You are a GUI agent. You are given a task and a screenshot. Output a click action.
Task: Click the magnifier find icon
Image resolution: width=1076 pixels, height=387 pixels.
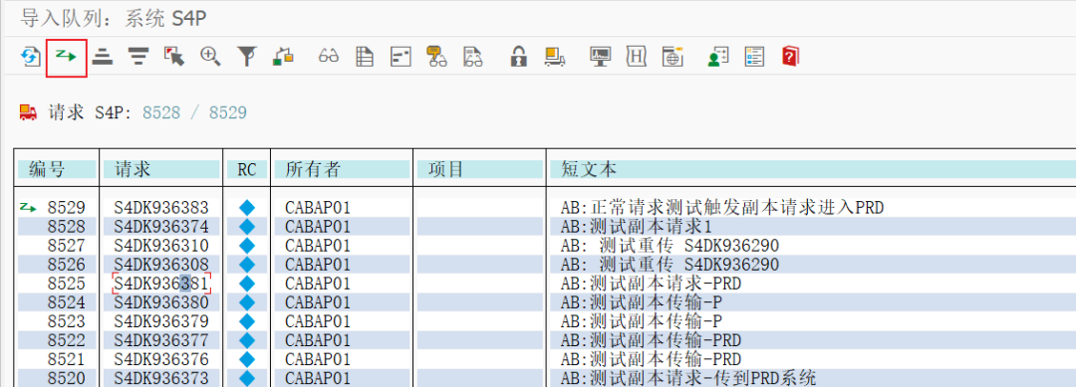(x=210, y=56)
